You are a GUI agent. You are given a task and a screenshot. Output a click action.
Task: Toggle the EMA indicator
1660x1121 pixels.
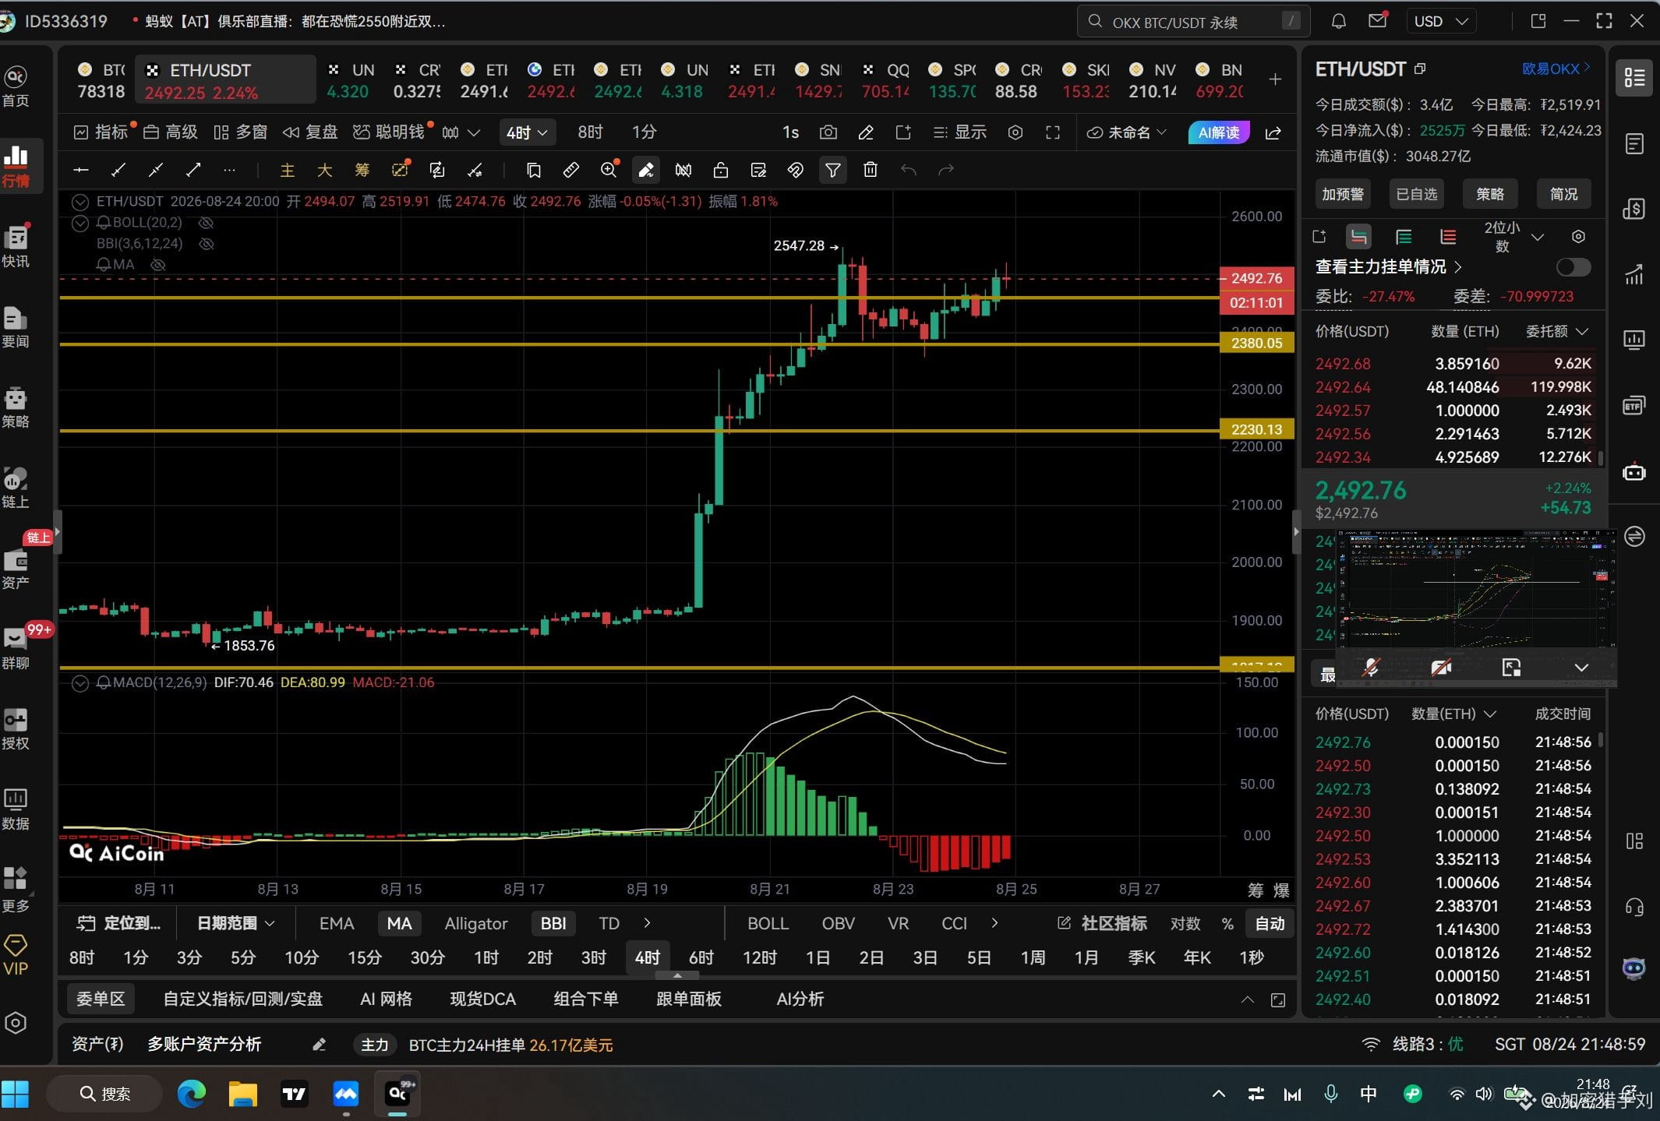(x=337, y=923)
